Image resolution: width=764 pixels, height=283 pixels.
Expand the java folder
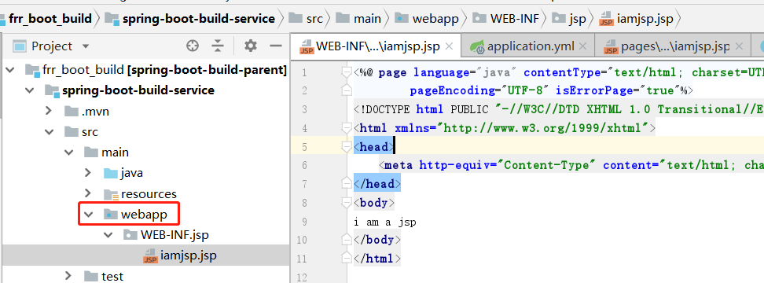[x=88, y=172]
